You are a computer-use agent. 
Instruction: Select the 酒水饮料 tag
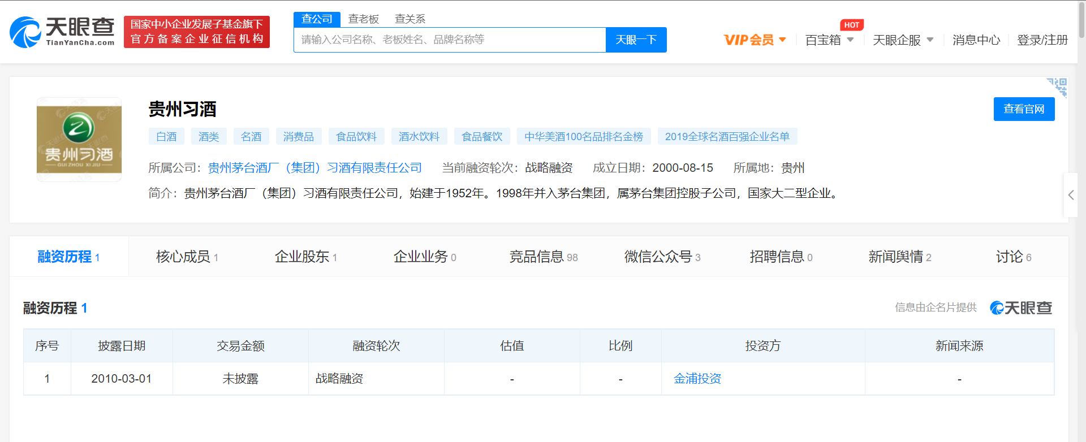(419, 137)
